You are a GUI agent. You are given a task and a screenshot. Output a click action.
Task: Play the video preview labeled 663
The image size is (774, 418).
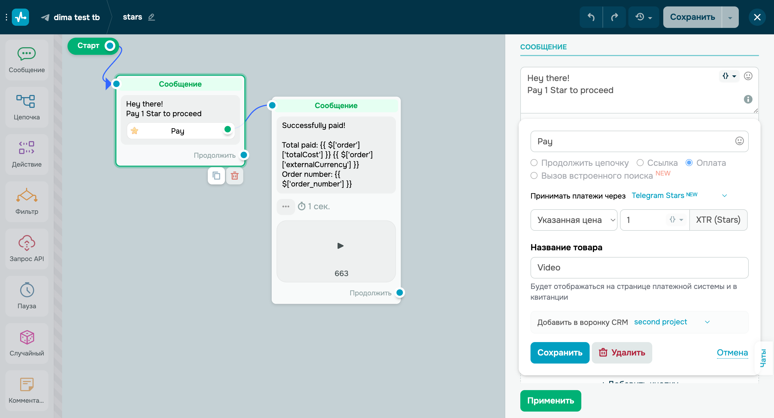coord(340,245)
